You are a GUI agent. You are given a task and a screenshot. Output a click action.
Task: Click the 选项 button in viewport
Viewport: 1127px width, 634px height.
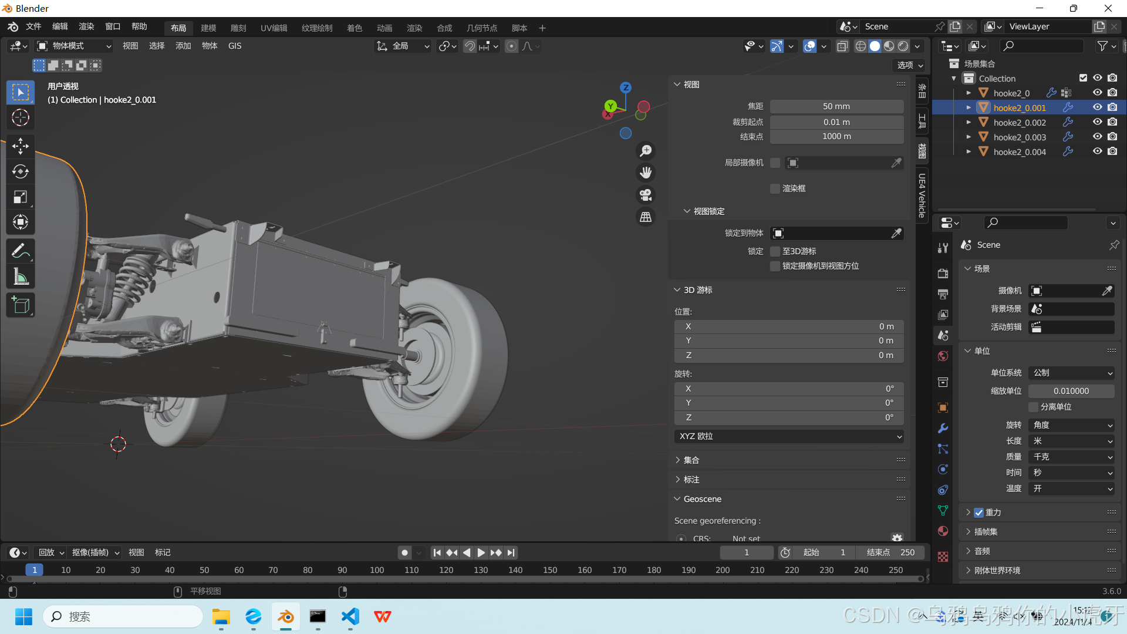pos(910,65)
